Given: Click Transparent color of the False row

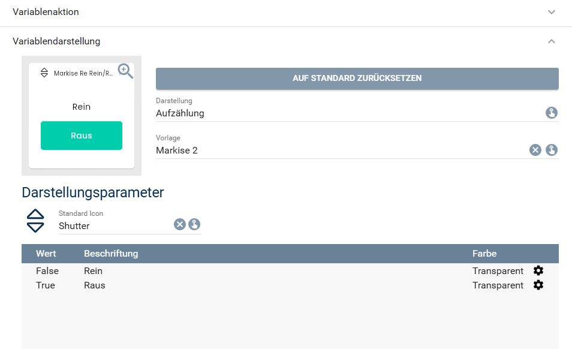Looking at the screenshot, I should click(x=498, y=271).
